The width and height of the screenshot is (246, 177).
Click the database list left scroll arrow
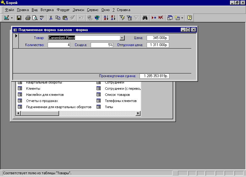(18, 113)
